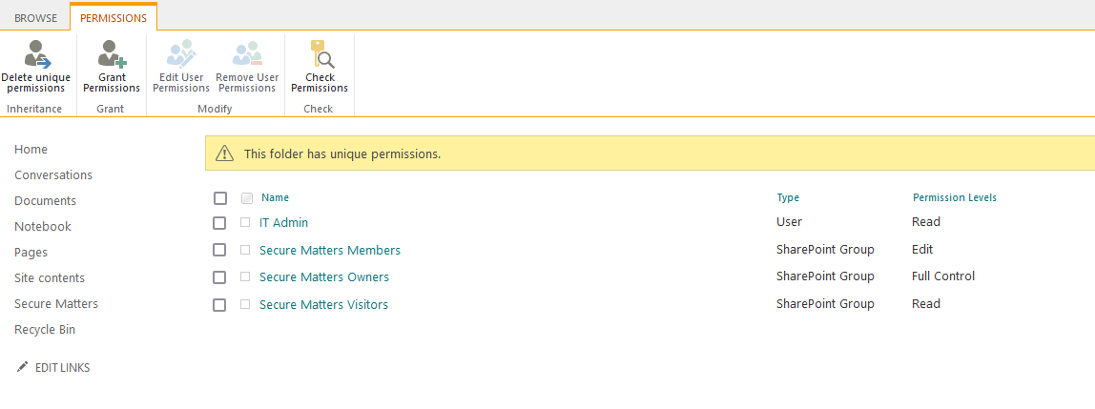Open the Recycle Bin link

45,330
